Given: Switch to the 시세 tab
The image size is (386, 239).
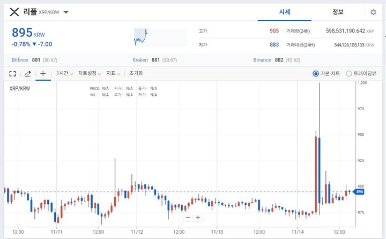Looking at the screenshot, I should [x=285, y=12].
